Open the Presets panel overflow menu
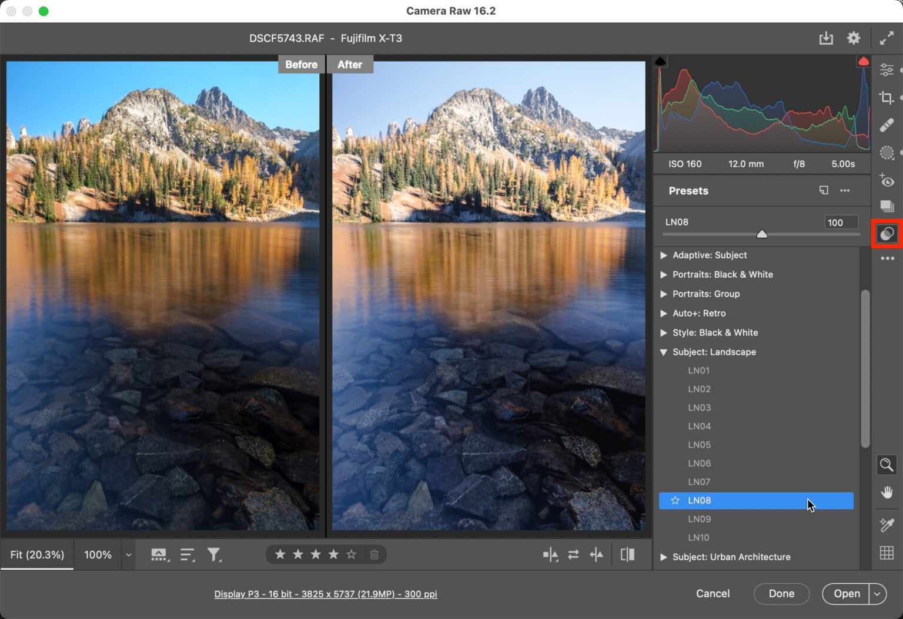The width and height of the screenshot is (903, 619). point(845,190)
